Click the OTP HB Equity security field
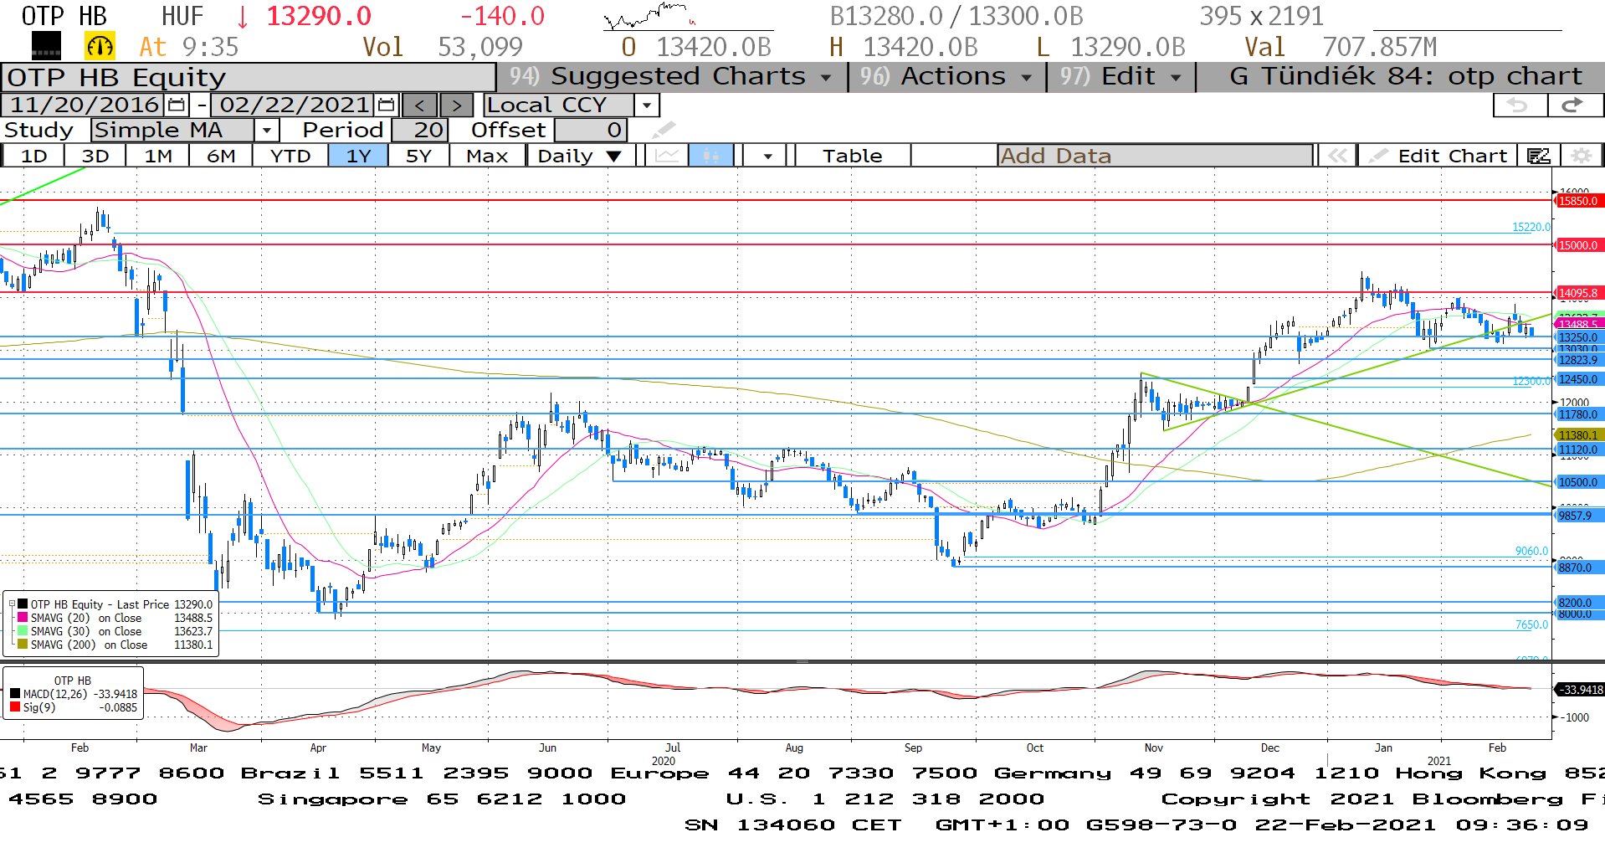Viewport: 1605px width, 858px height. click(249, 77)
